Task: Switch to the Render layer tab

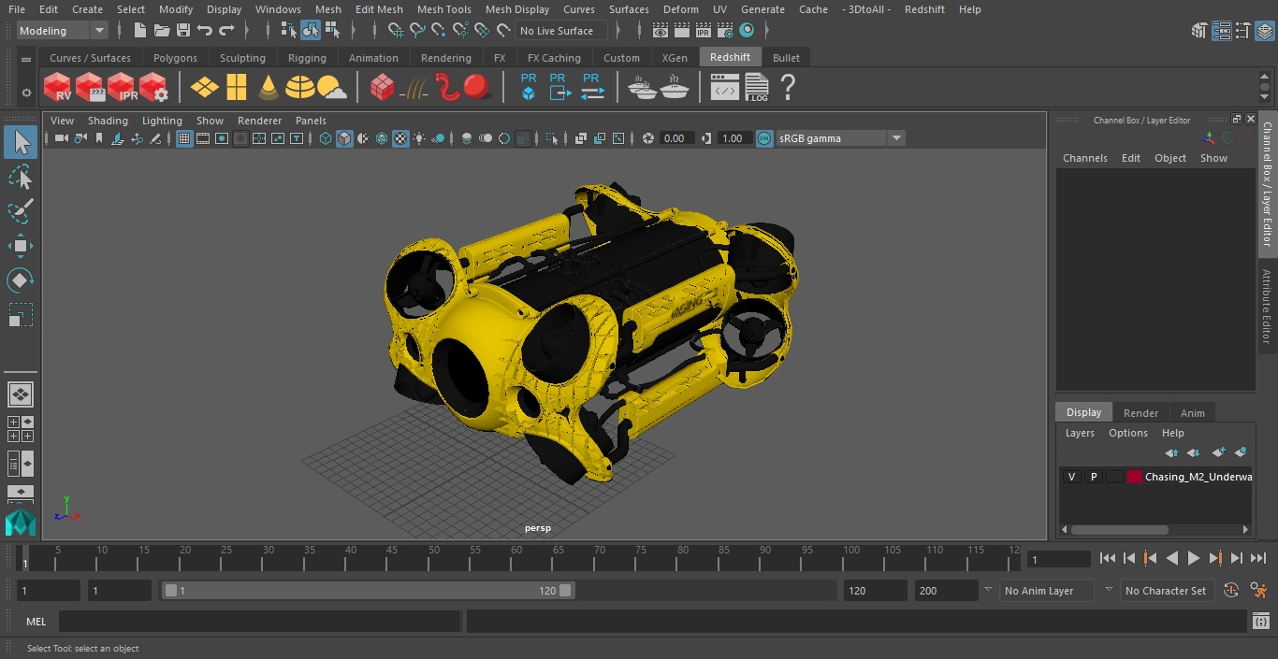Action: click(x=1140, y=412)
